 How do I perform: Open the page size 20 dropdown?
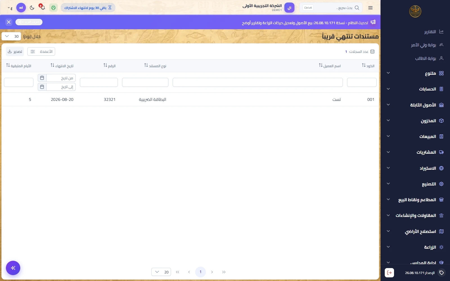[x=161, y=272]
